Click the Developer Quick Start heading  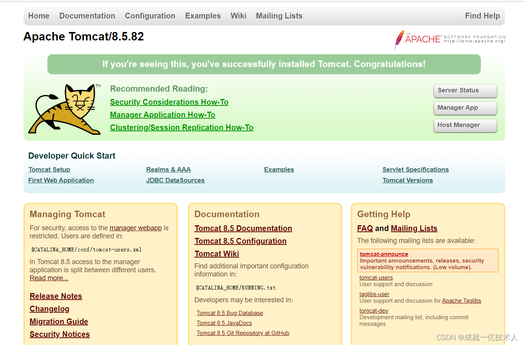(72, 156)
